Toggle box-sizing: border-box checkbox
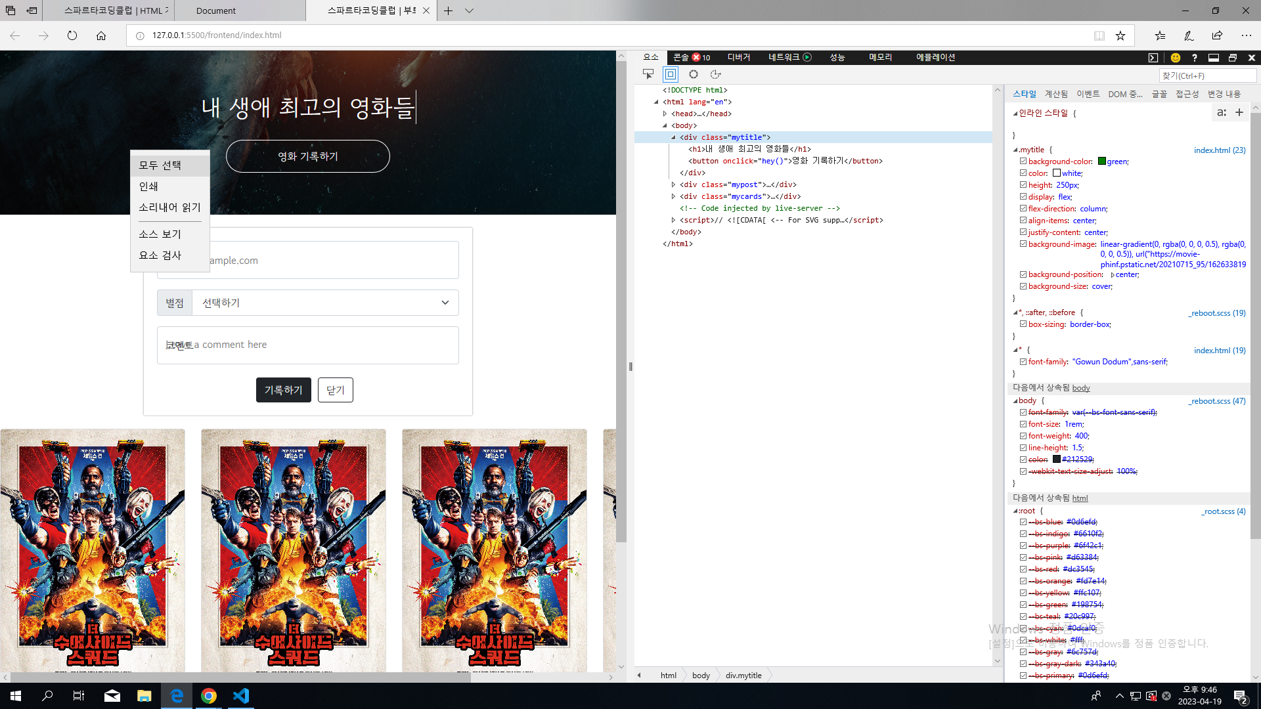 pyautogui.click(x=1023, y=324)
